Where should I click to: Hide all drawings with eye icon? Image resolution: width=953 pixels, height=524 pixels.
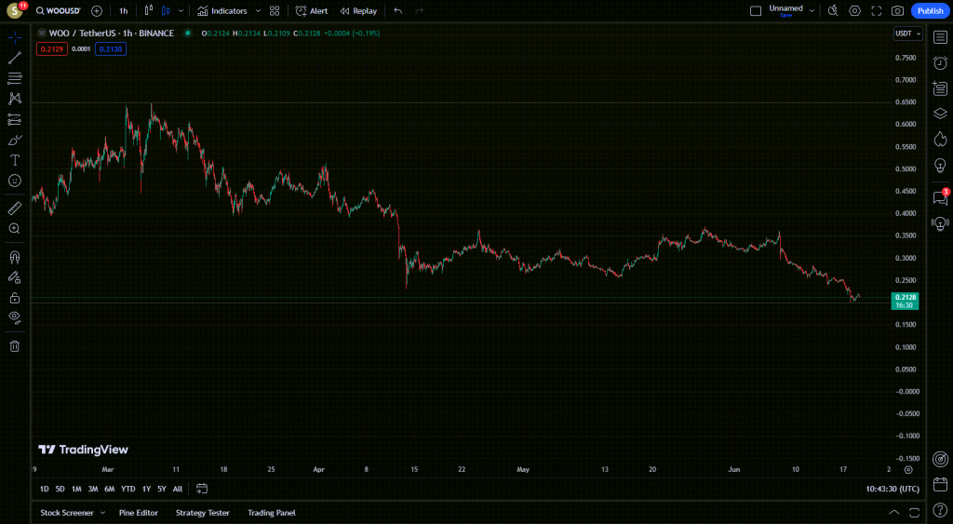click(x=15, y=317)
